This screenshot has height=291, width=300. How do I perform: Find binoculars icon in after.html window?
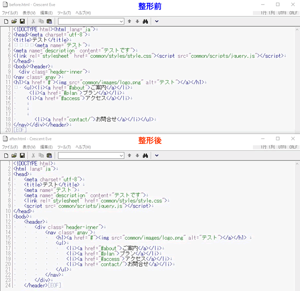point(145,155)
